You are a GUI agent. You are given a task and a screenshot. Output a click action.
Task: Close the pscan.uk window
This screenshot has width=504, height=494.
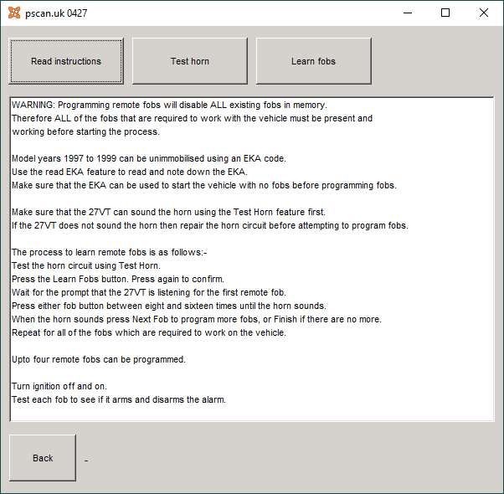click(x=483, y=13)
